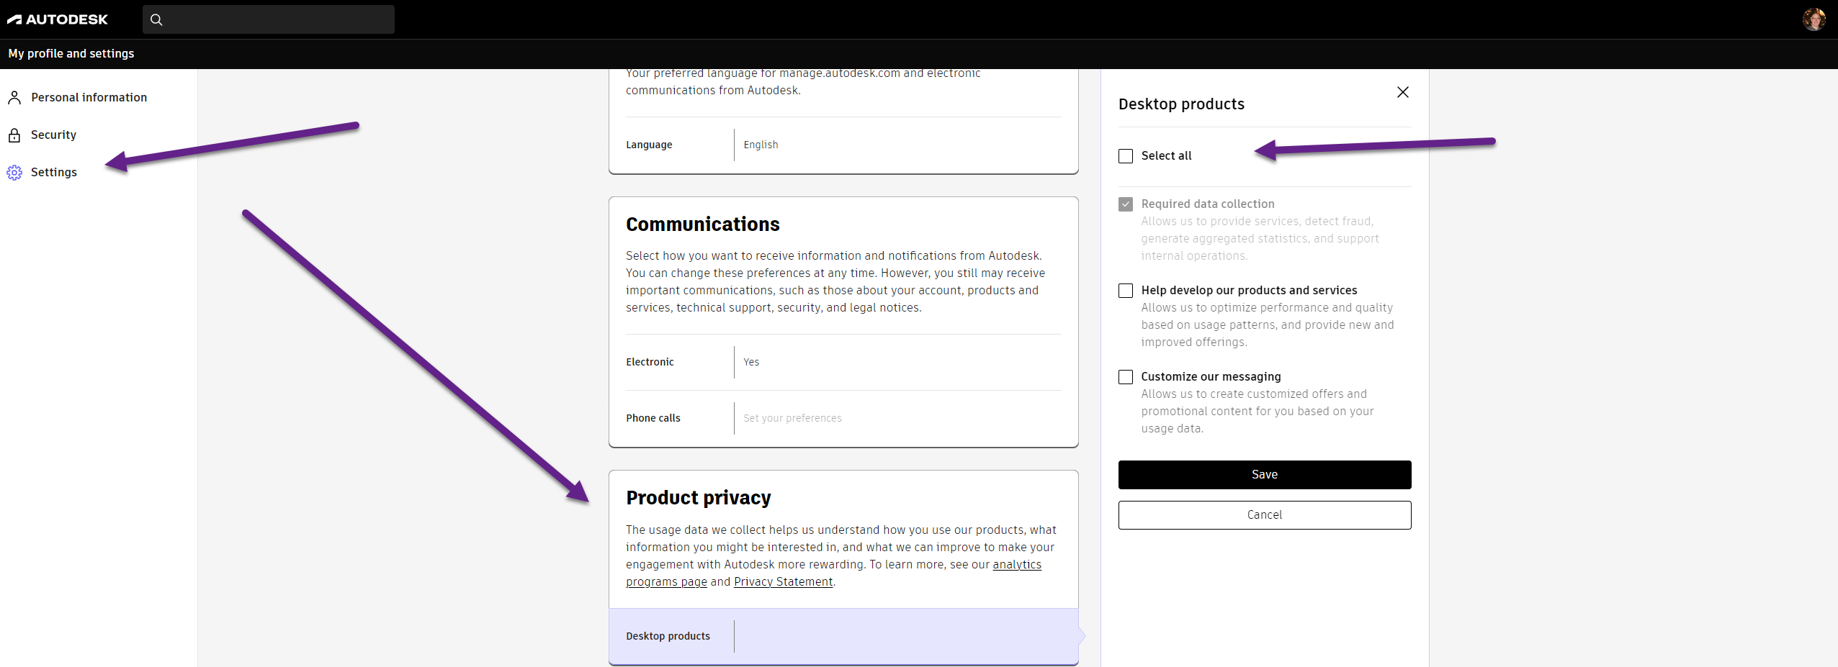Click the Desktop products panel heading

point(1181,104)
